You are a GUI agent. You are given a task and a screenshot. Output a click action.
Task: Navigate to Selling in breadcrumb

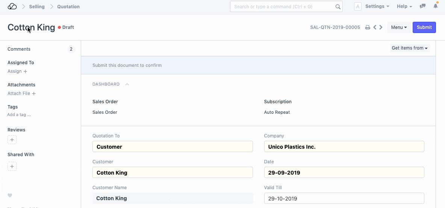tap(37, 6)
